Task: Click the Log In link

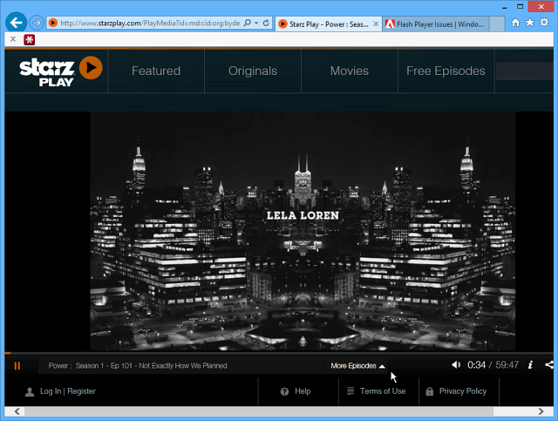Action: pyautogui.click(x=51, y=391)
